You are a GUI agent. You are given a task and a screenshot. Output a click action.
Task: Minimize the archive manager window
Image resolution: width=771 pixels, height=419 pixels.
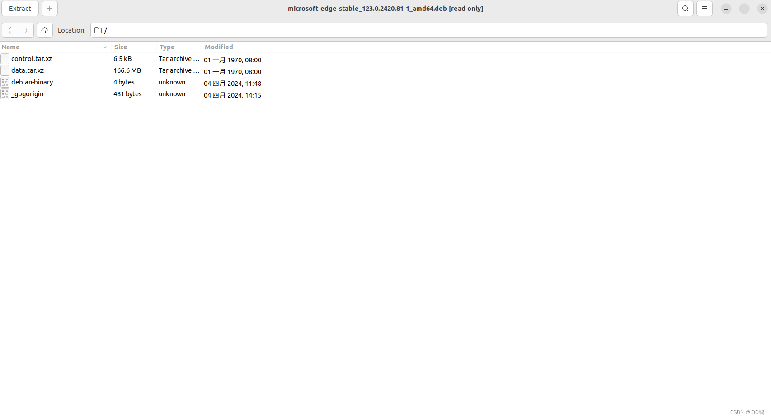726,9
